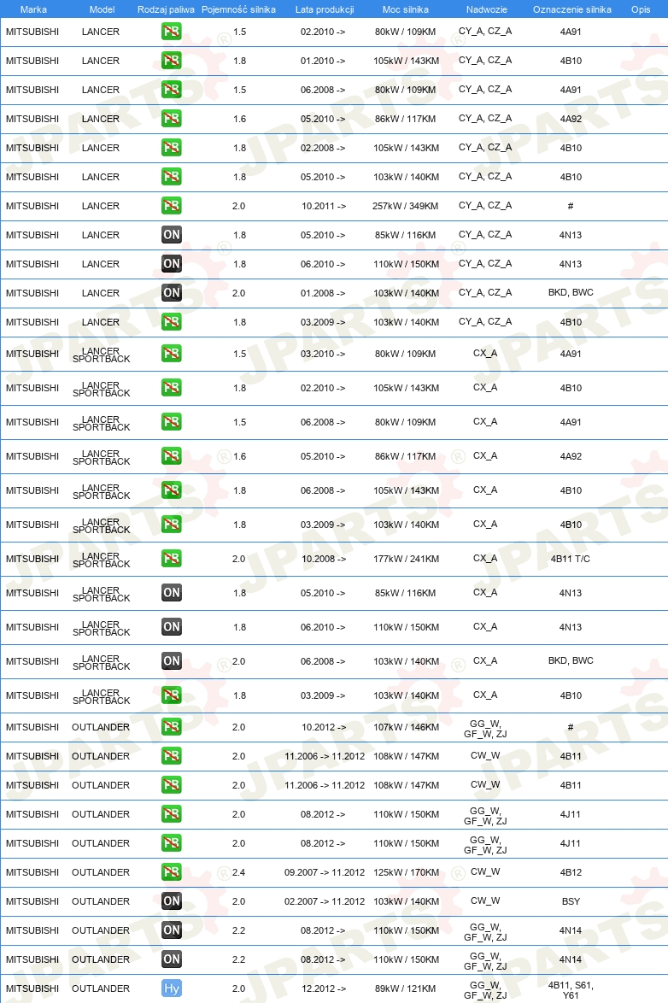
Task: Click the Moc silnika column header
Action: (406, 9)
